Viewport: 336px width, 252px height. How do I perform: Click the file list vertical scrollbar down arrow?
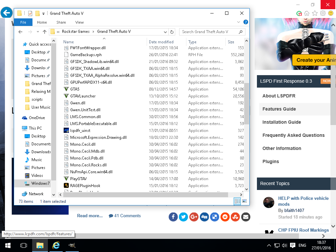pos(246,189)
